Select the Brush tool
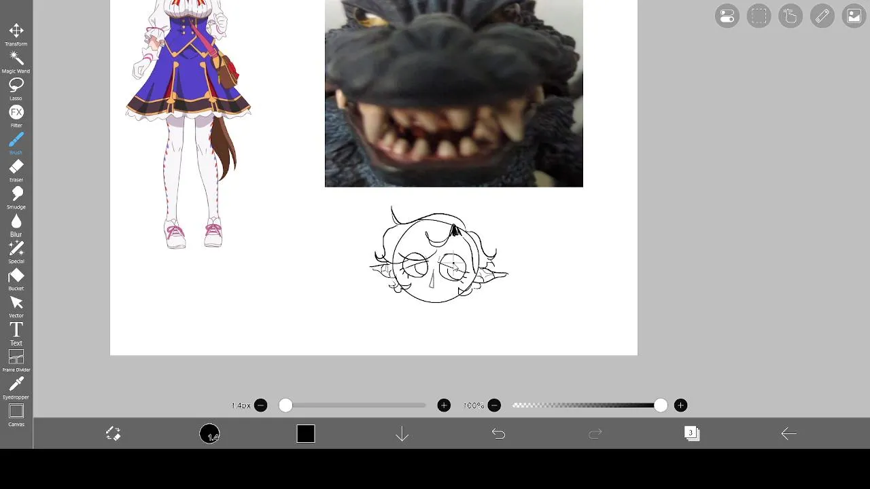 [x=16, y=143]
